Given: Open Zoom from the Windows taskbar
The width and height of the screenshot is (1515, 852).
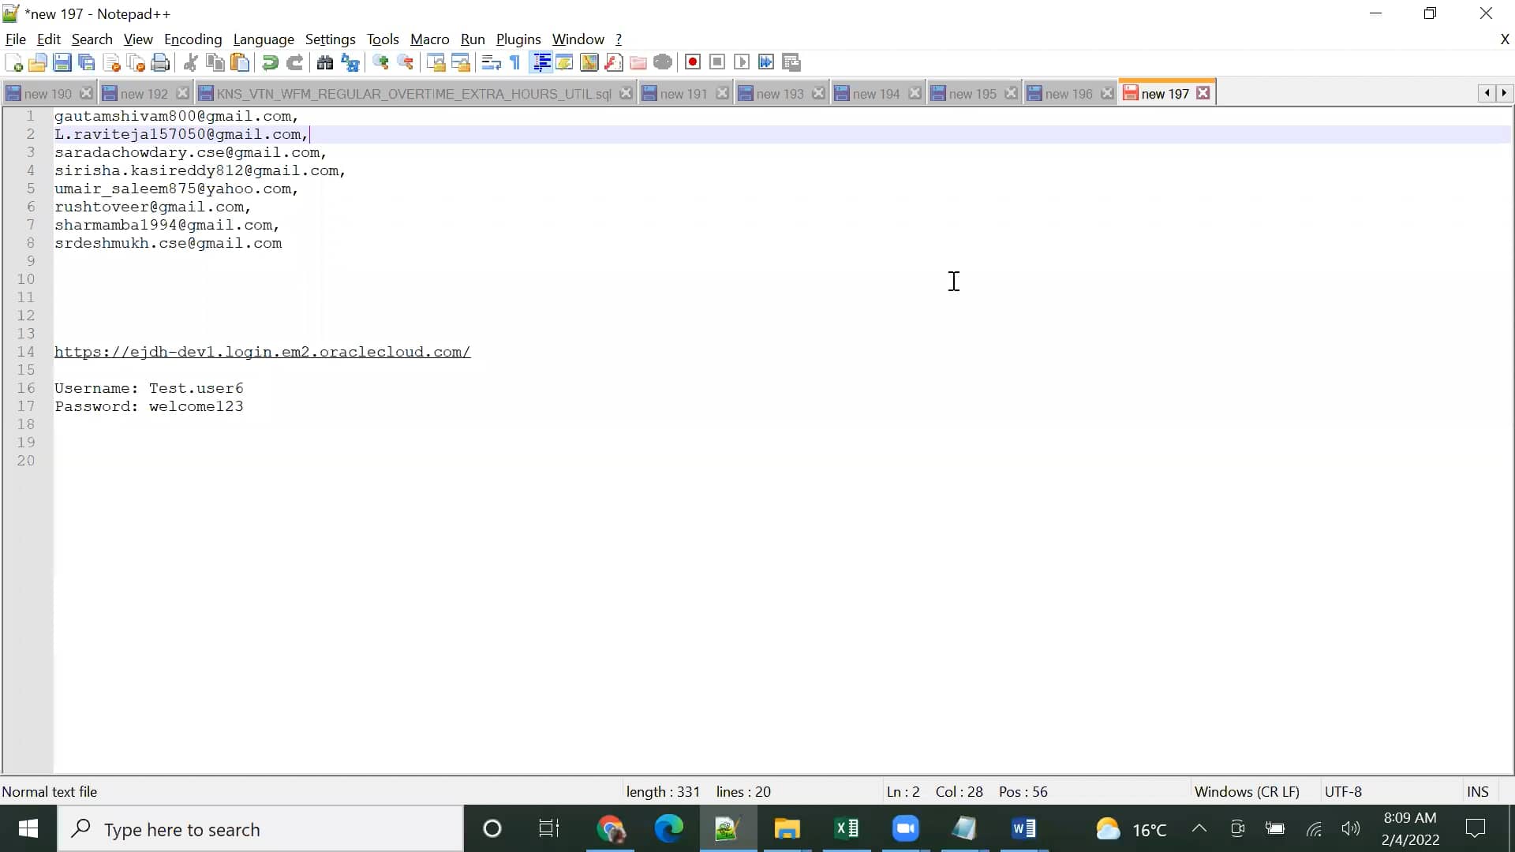Looking at the screenshot, I should pyautogui.click(x=905, y=828).
